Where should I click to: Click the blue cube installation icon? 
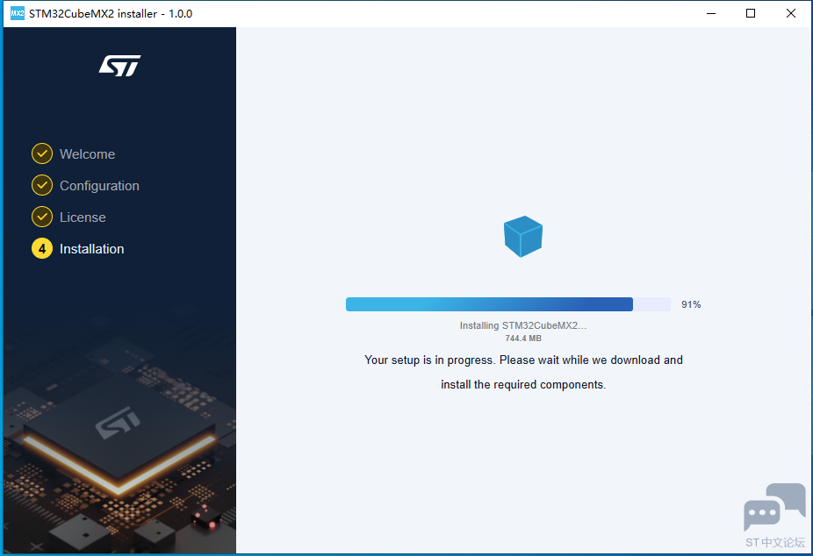tap(523, 237)
